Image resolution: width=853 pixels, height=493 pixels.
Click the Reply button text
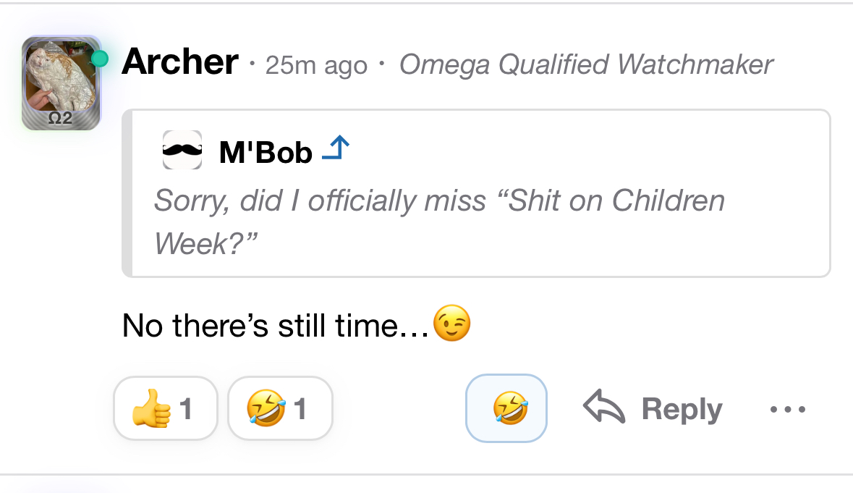pyautogui.click(x=682, y=409)
